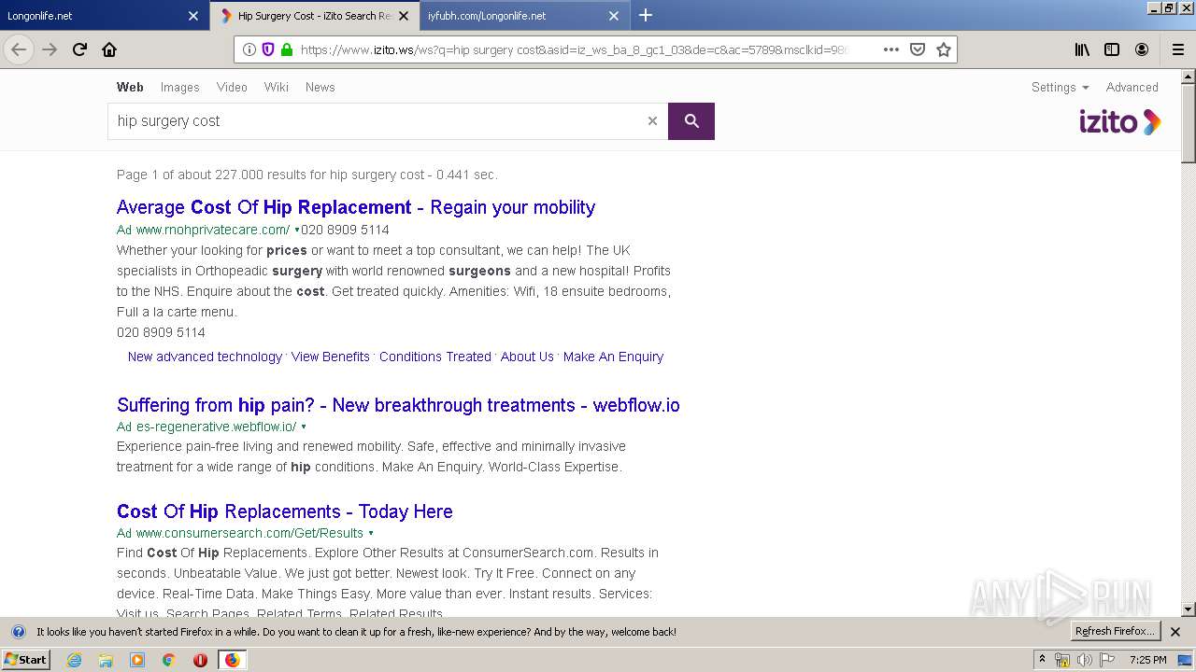1196x672 pixels.
Task: Open media player from taskbar
Action: coord(137,660)
